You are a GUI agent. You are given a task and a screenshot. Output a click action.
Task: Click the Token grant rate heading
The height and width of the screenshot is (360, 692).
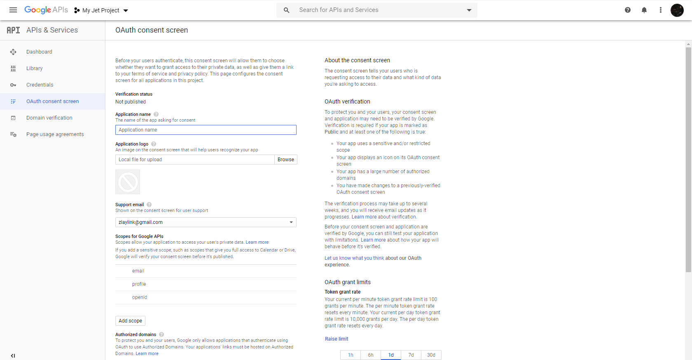[342, 292]
